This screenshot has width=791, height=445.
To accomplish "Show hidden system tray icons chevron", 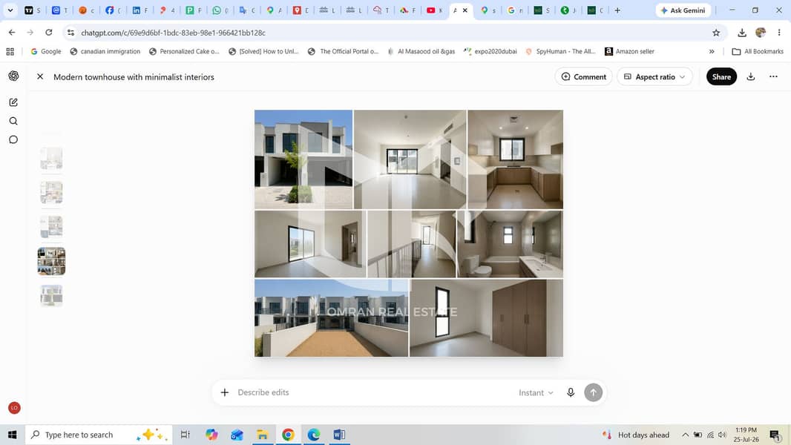I will pyautogui.click(x=685, y=435).
